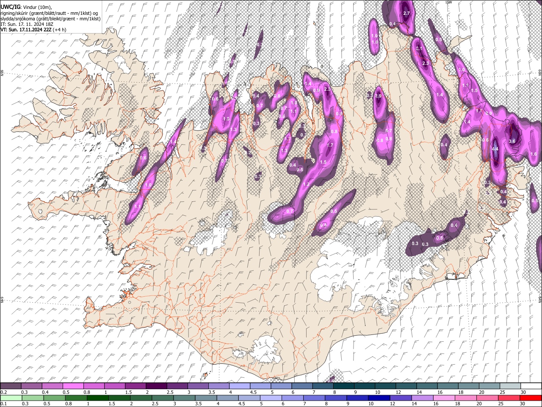
Task: Click lower legend pale green swatch right of 0.1
Action: coord(11,398)
